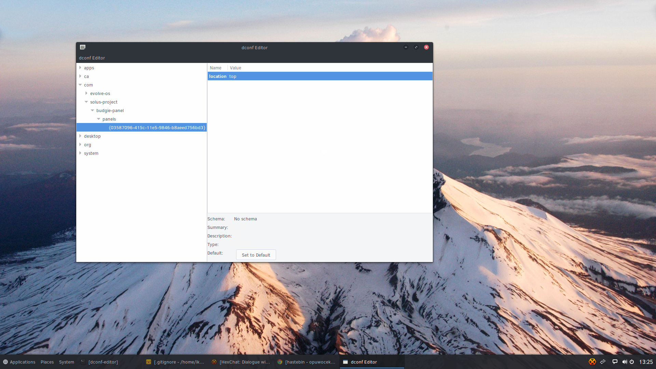Click the Applications menu icon
The image size is (656, 369).
coord(5,362)
